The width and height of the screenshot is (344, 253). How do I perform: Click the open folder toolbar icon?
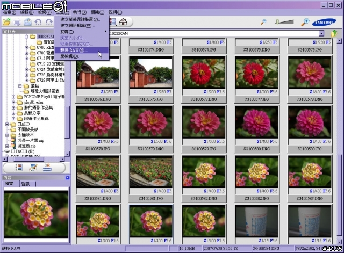[x=6, y=22]
